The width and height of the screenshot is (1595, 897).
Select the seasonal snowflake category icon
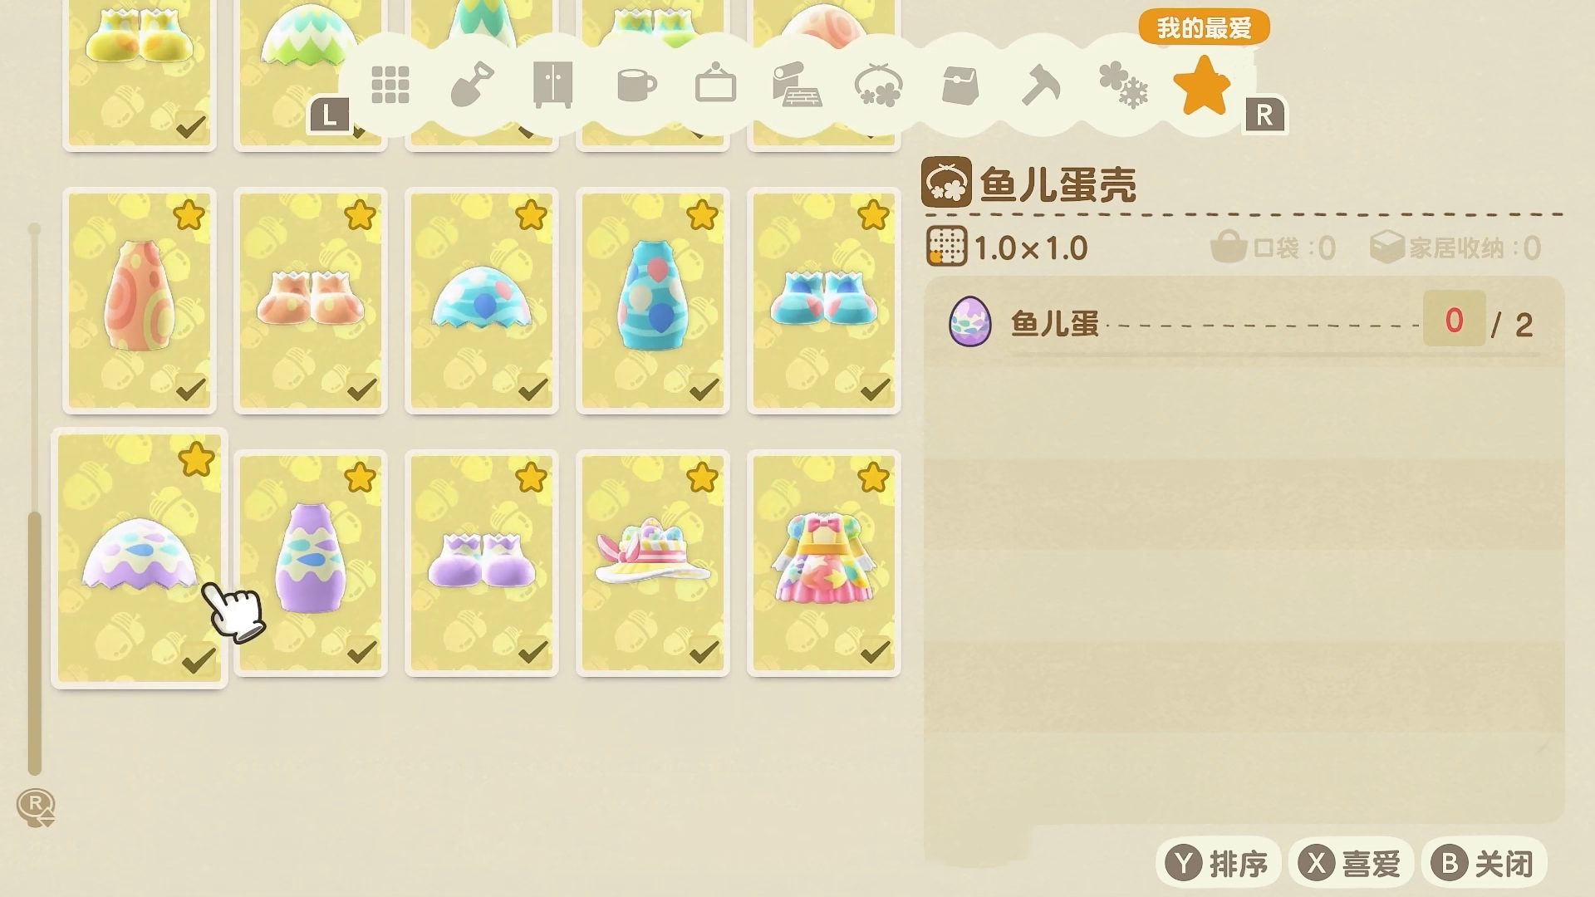pyautogui.click(x=1122, y=85)
